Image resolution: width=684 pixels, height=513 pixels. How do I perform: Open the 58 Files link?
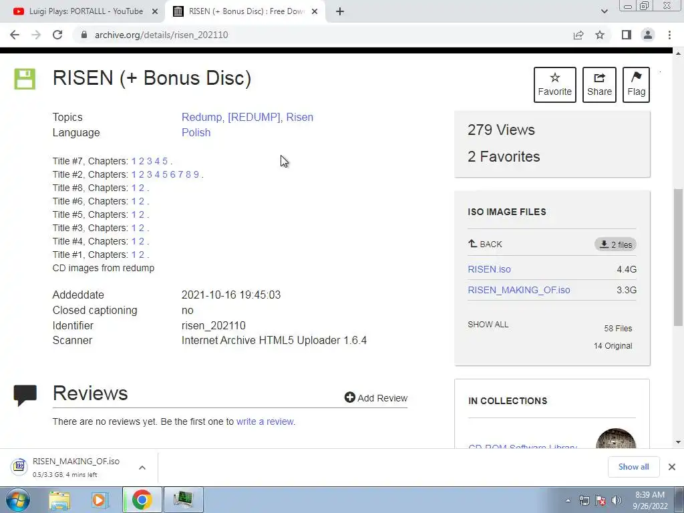(618, 329)
